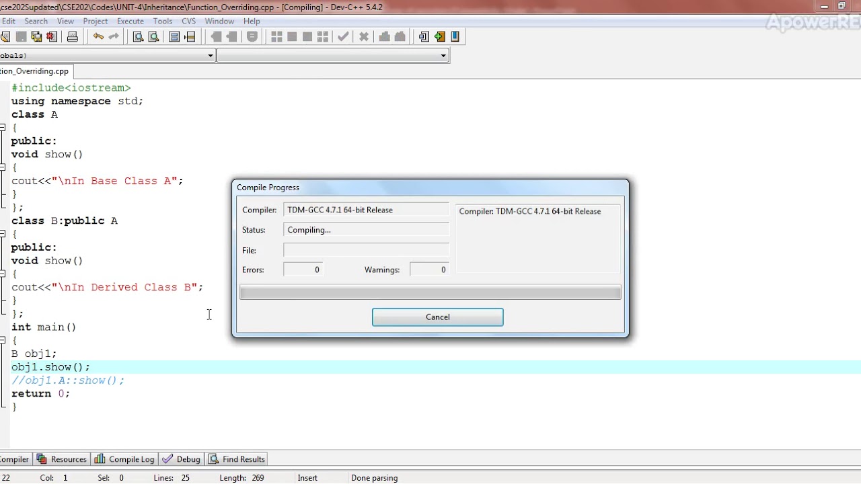
Task: Click the Errors count field
Action: coord(303,270)
